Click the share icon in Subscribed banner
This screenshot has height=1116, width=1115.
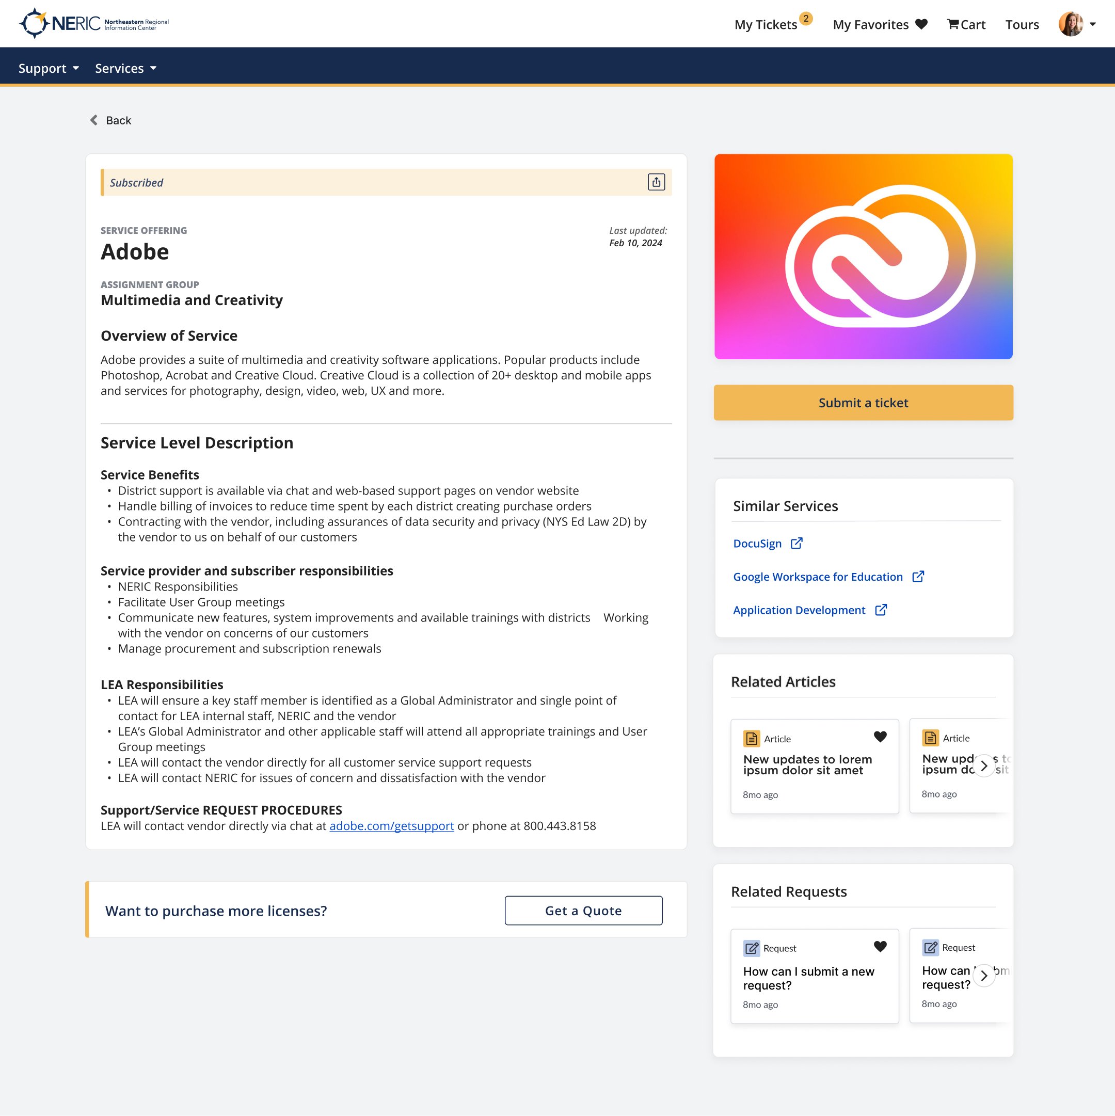(656, 182)
